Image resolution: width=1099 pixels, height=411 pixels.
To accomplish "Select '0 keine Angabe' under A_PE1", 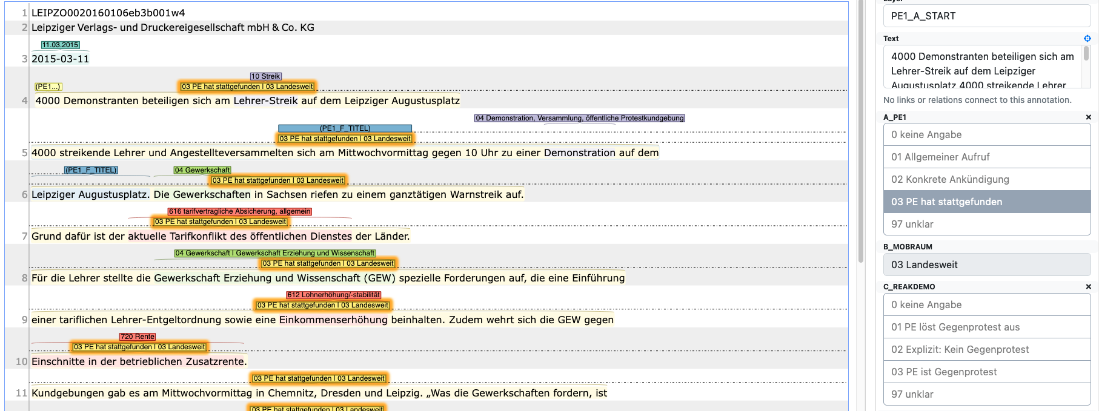I will pos(987,134).
